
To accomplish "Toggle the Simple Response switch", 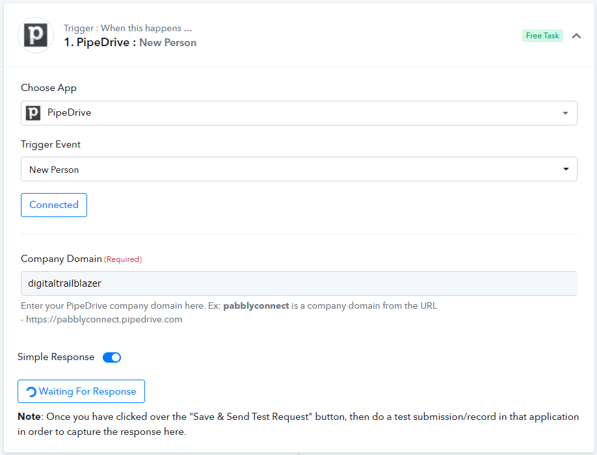I will pos(112,357).
